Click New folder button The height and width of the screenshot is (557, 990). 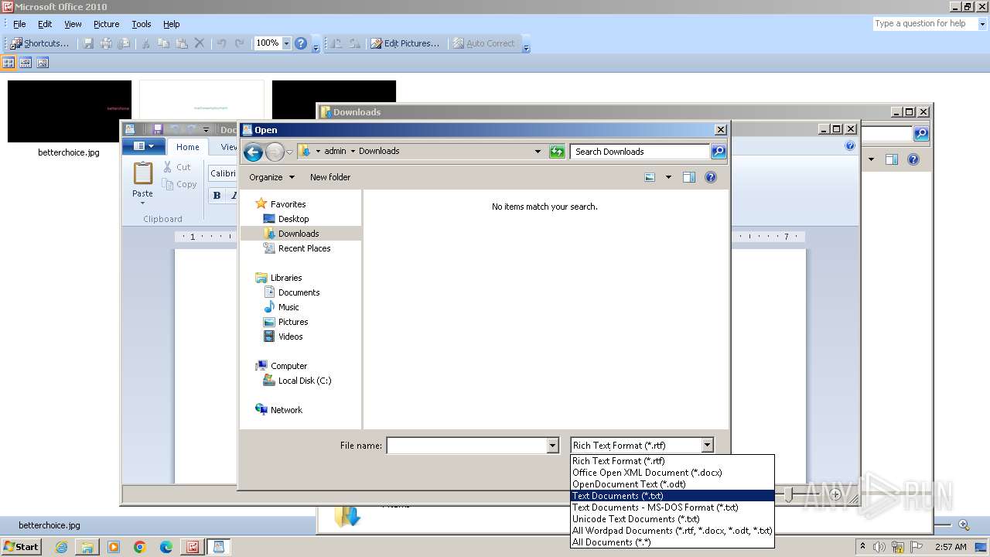pyautogui.click(x=330, y=177)
